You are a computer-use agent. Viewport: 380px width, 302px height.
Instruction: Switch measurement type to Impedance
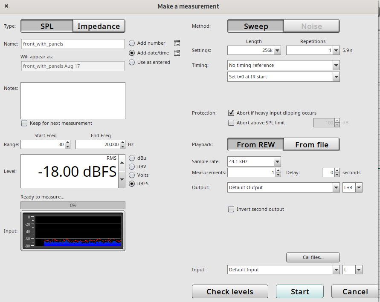(99, 26)
